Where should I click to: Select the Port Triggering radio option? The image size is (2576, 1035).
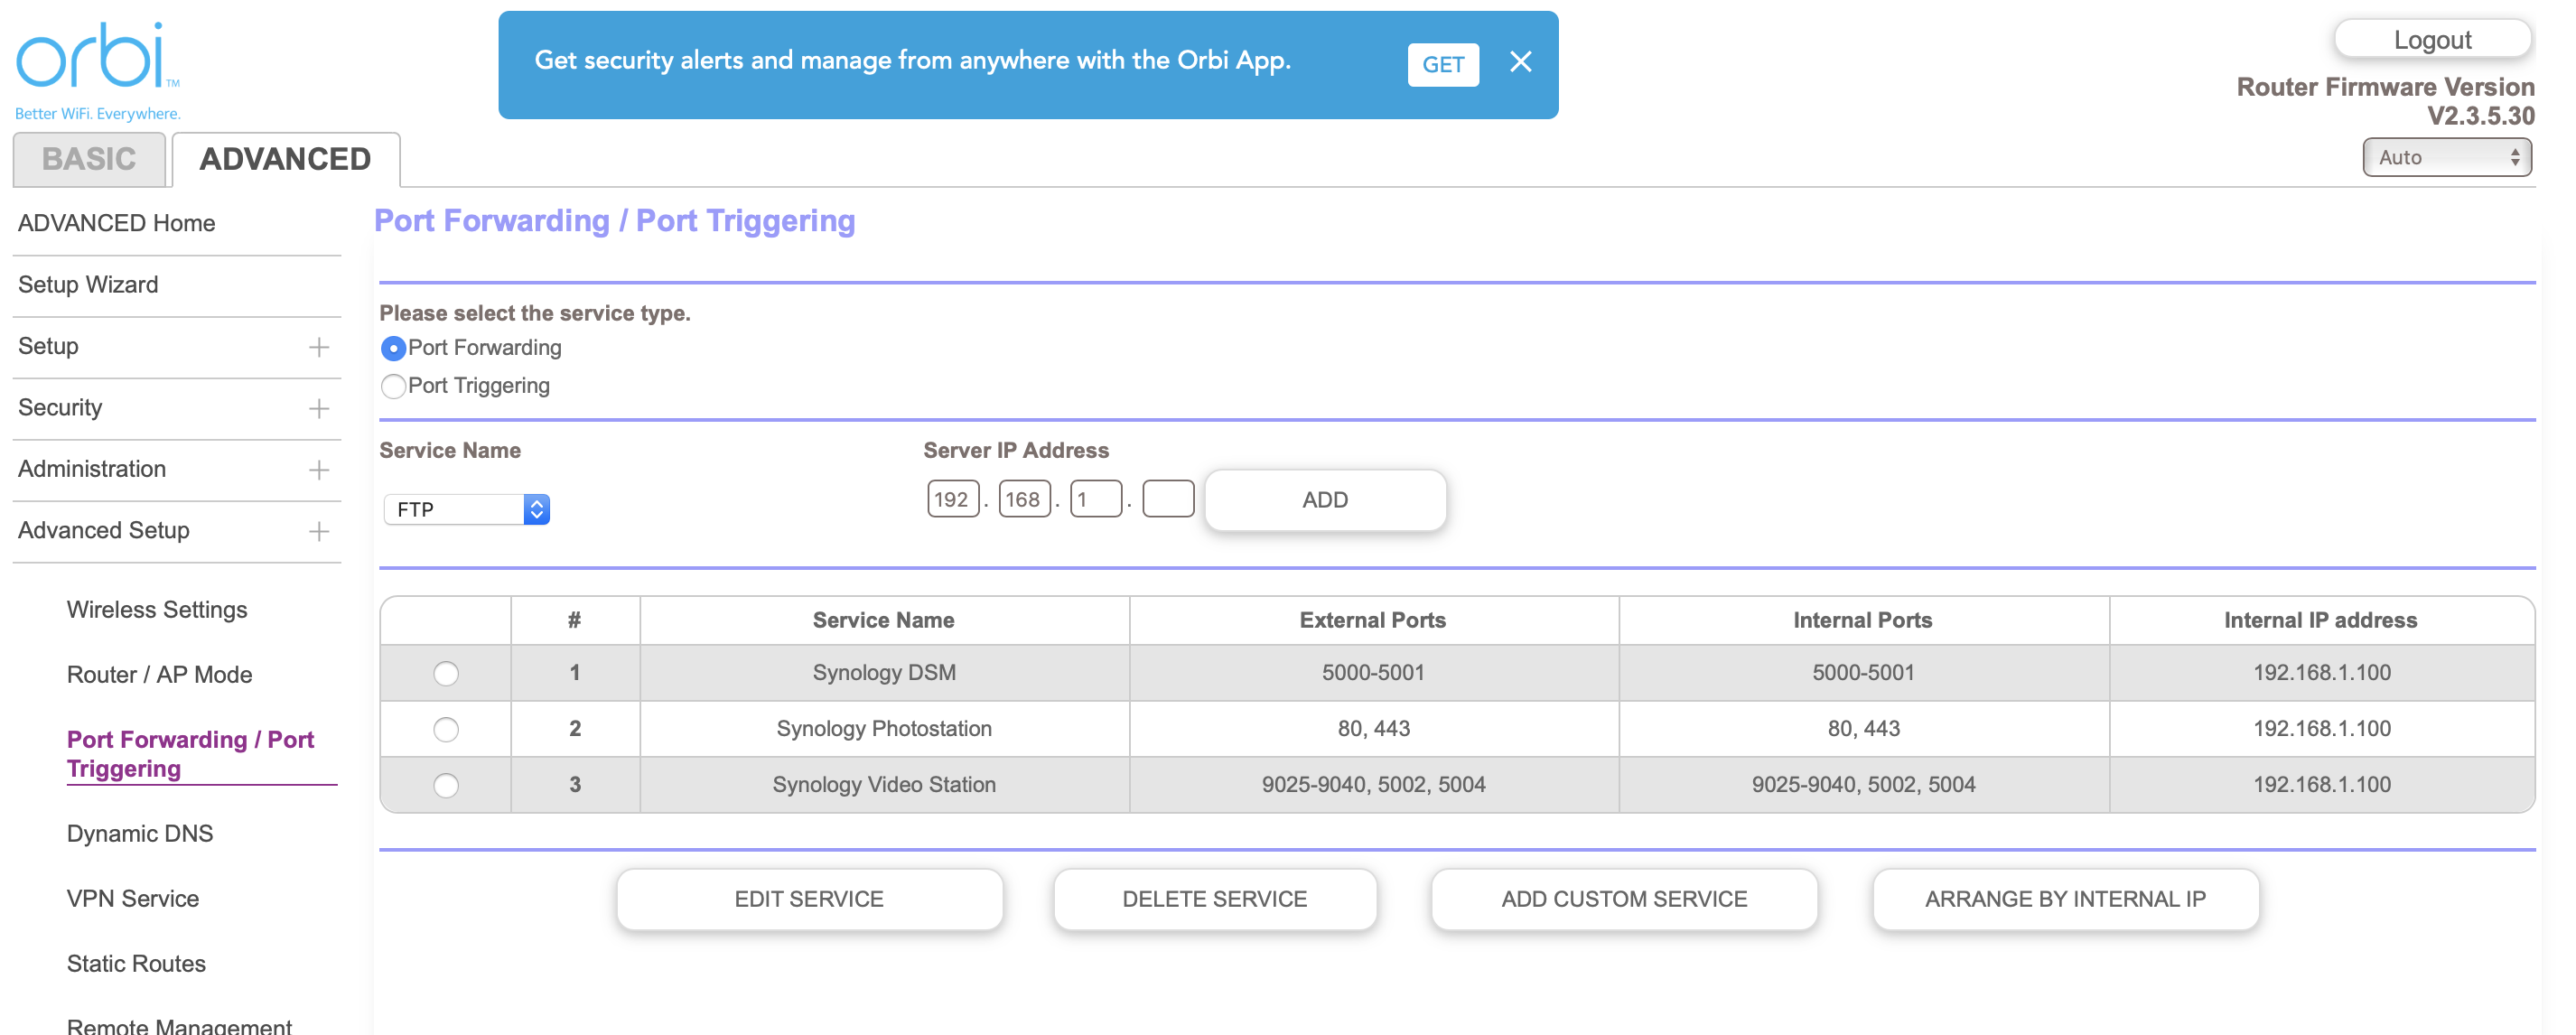click(394, 386)
